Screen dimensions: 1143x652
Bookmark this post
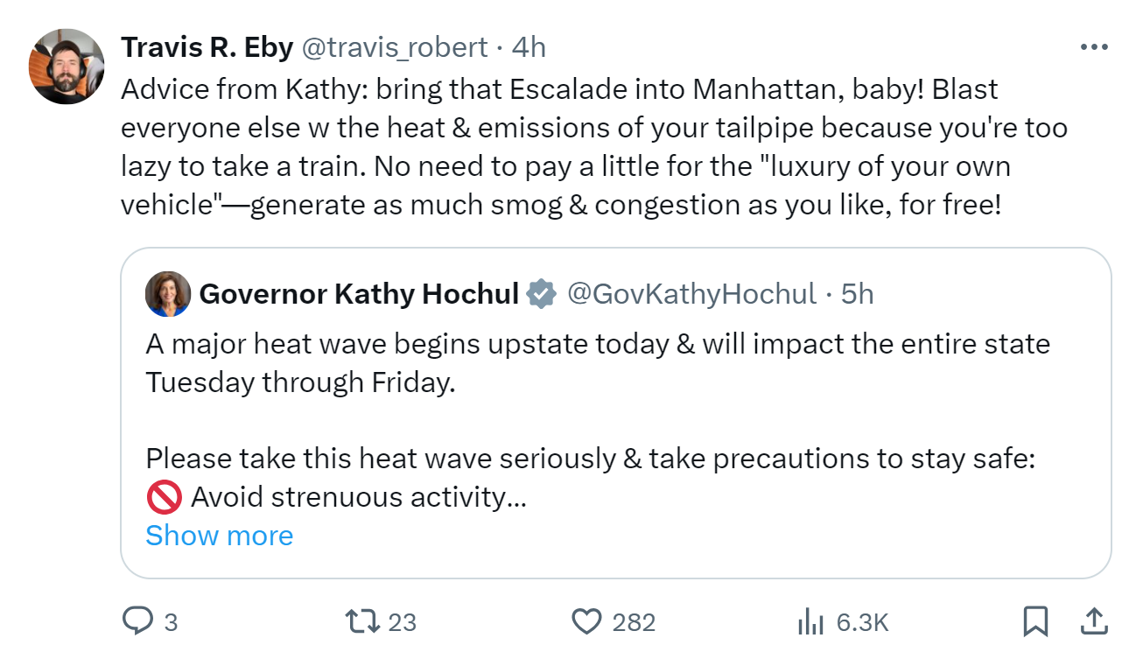[1035, 621]
